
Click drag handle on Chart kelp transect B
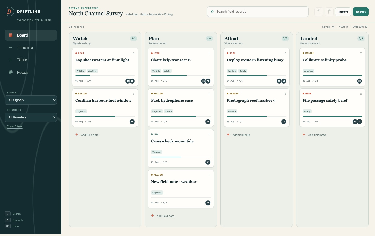point(209,53)
